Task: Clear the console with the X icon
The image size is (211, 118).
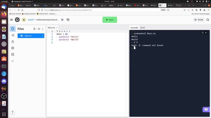Action: (206, 33)
